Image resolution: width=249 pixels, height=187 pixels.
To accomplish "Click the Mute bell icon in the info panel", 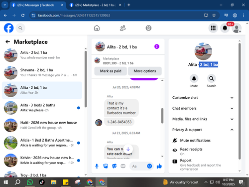I will (x=194, y=78).
